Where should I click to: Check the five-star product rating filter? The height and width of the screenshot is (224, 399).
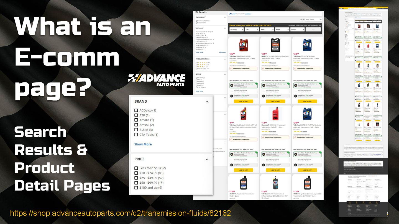click(x=197, y=63)
